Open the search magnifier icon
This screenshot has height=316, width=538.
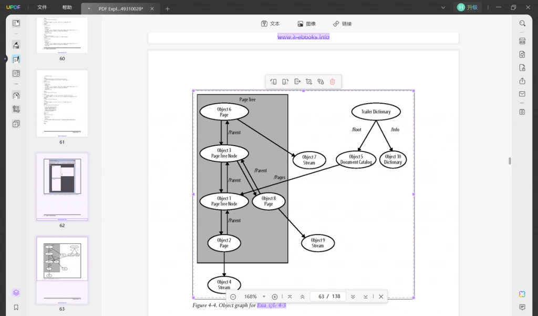point(522,23)
